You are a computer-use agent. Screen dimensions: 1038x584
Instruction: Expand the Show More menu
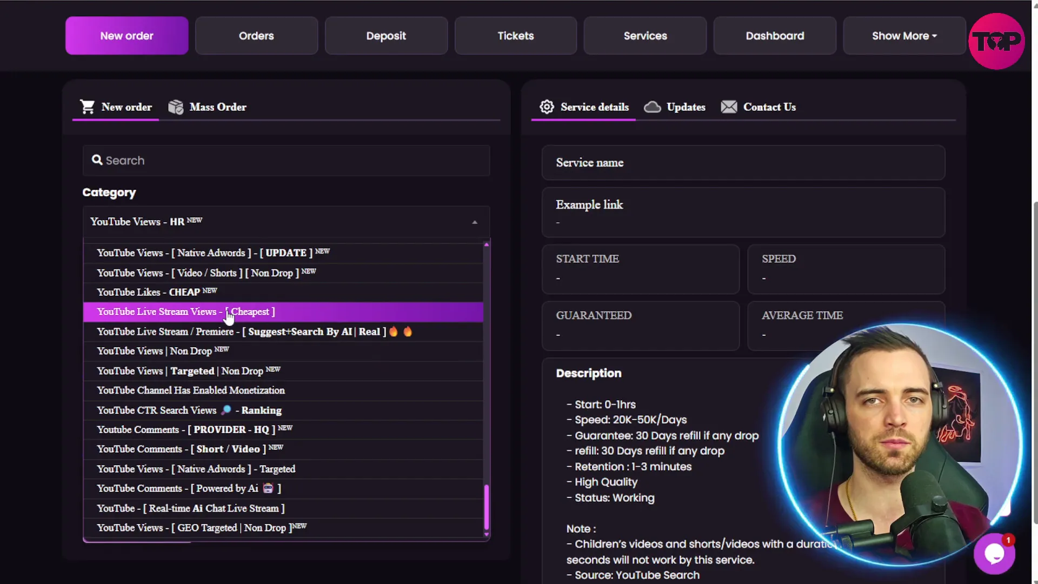[x=904, y=36]
